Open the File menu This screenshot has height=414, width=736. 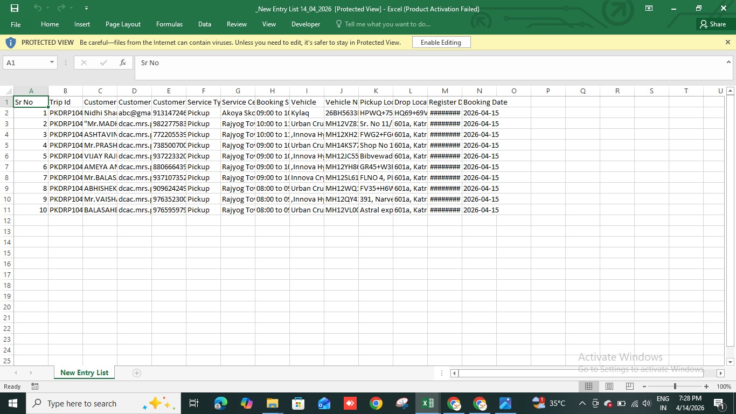point(16,24)
